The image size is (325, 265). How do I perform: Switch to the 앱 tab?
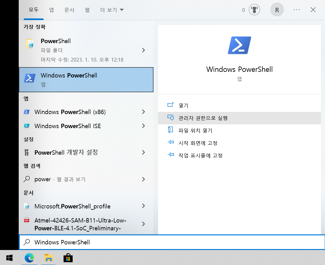51,10
